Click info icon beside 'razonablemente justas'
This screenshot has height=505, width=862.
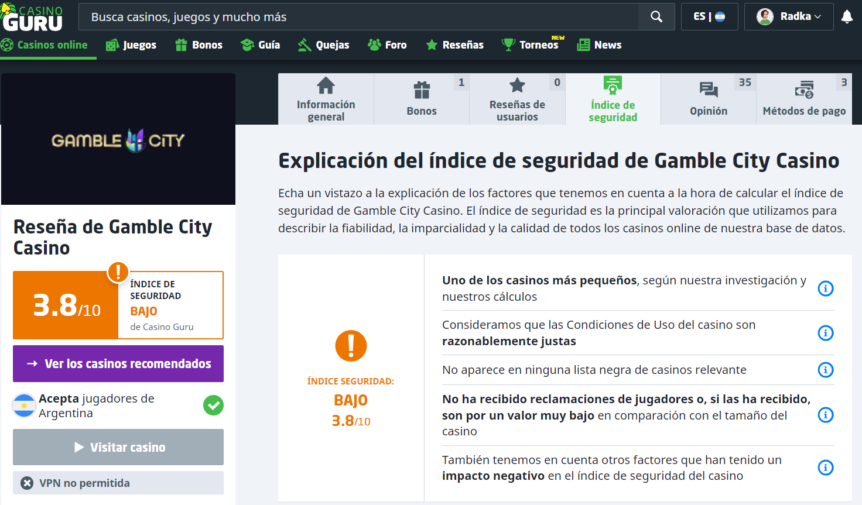coord(825,333)
